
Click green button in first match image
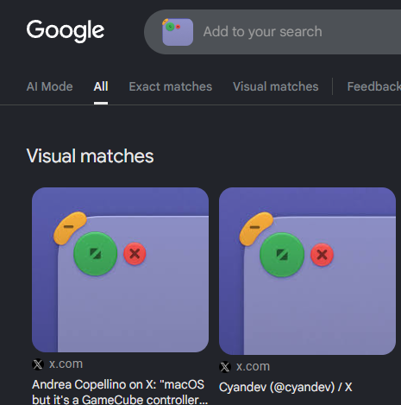pyautogui.click(x=96, y=254)
